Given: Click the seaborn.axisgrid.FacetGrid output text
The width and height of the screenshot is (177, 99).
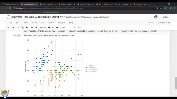Looking at the screenshot, I should pos(49,35).
